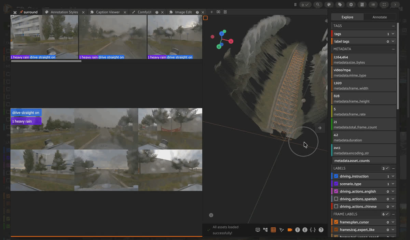
Task: Open the Annotation Styles tab
Action: coord(64,12)
